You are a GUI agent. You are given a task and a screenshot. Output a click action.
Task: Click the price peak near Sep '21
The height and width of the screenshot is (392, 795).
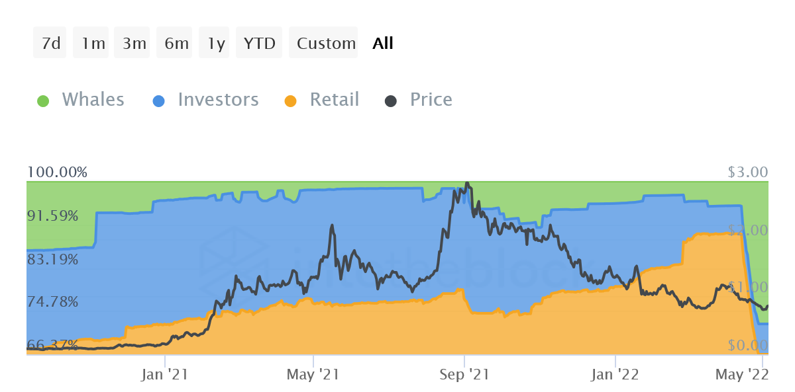point(467,184)
